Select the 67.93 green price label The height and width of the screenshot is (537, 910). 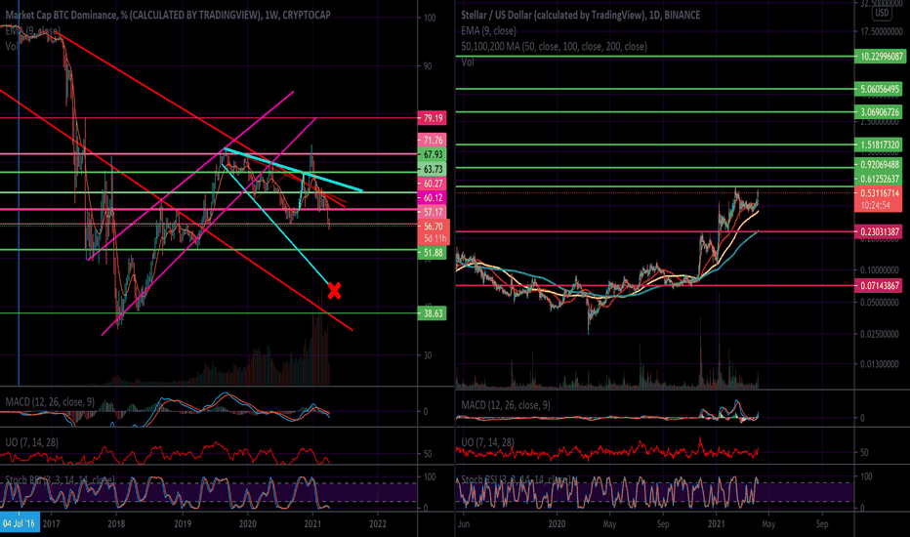click(x=433, y=154)
